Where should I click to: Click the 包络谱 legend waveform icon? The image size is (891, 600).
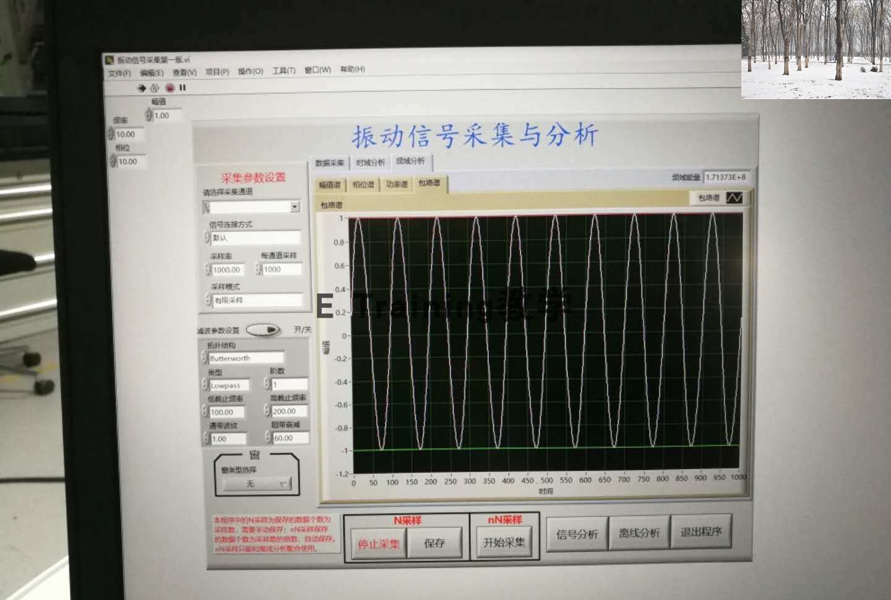tap(735, 199)
